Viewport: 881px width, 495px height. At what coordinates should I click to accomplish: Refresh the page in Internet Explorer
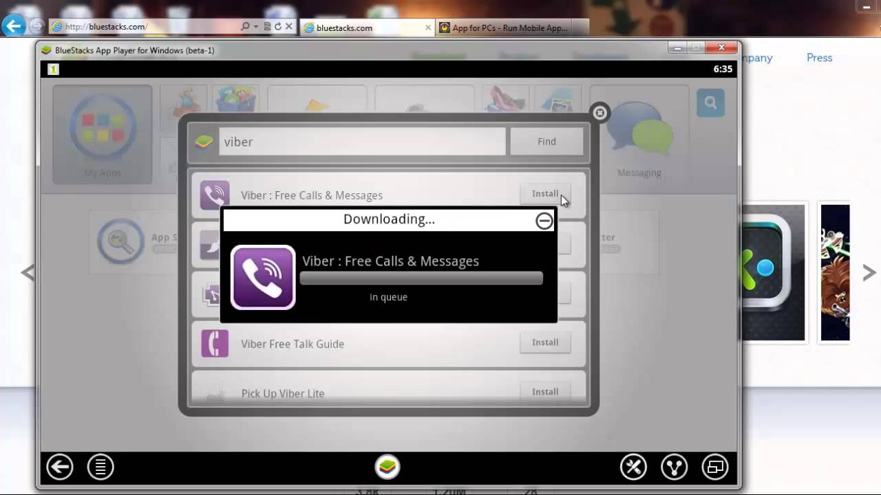[278, 27]
